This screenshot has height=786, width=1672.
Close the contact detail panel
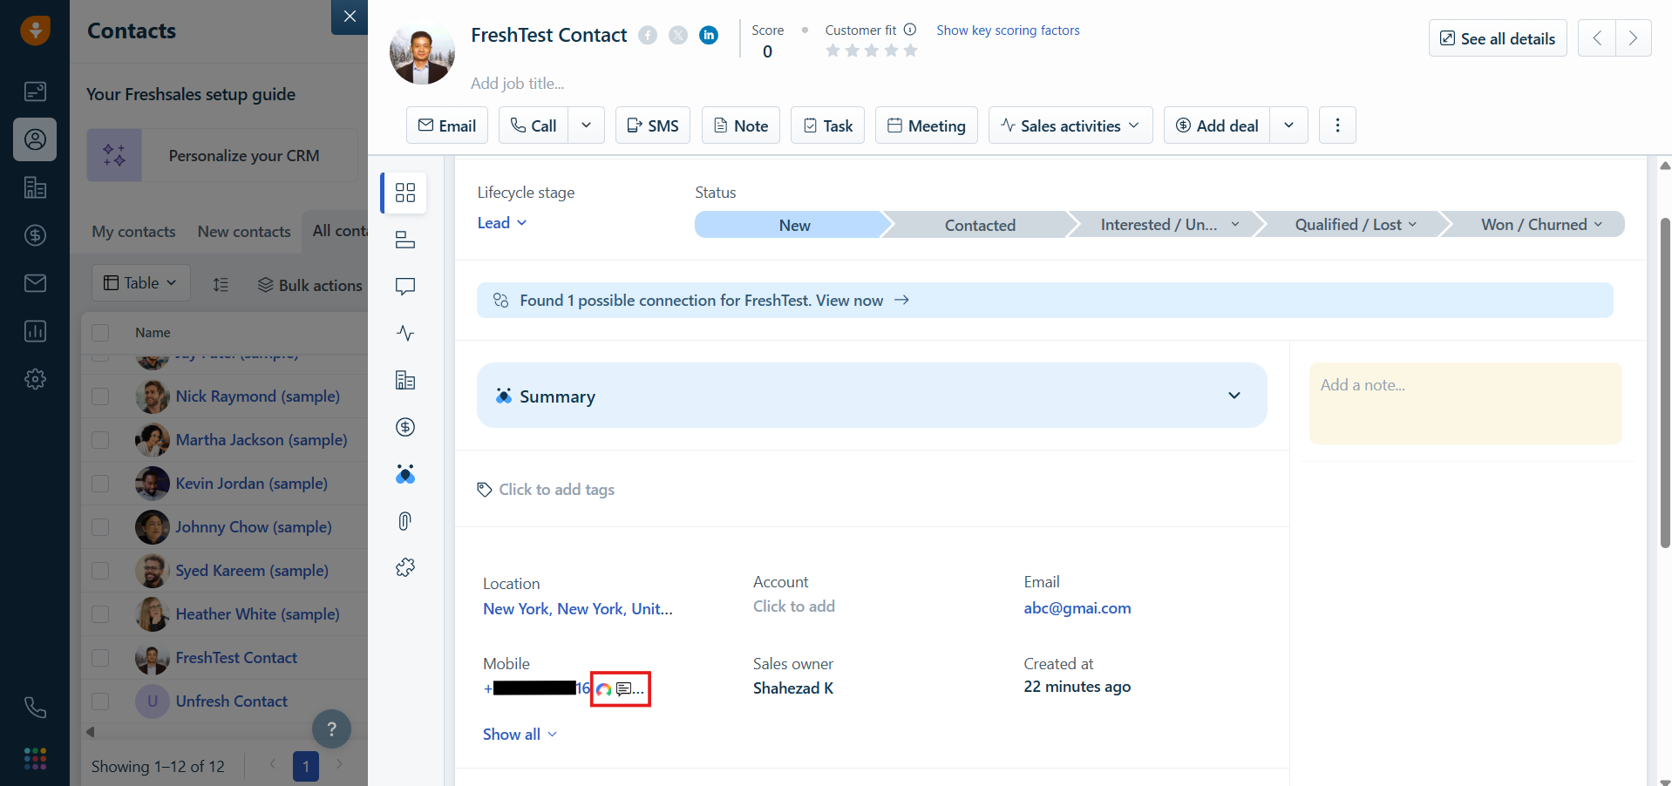350,17
